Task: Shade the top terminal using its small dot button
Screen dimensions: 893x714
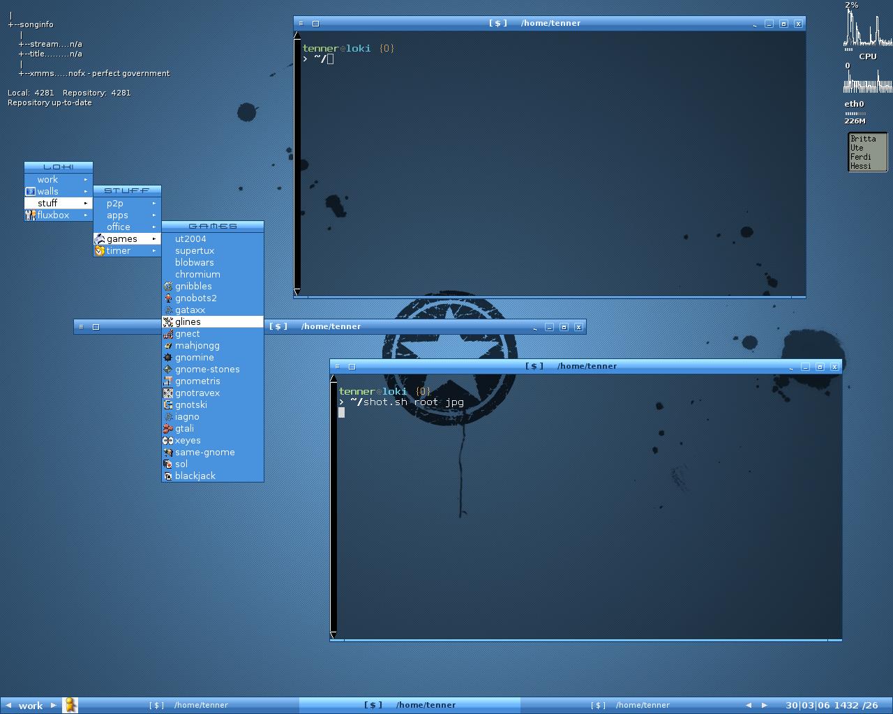Action: pyautogui.click(x=755, y=24)
